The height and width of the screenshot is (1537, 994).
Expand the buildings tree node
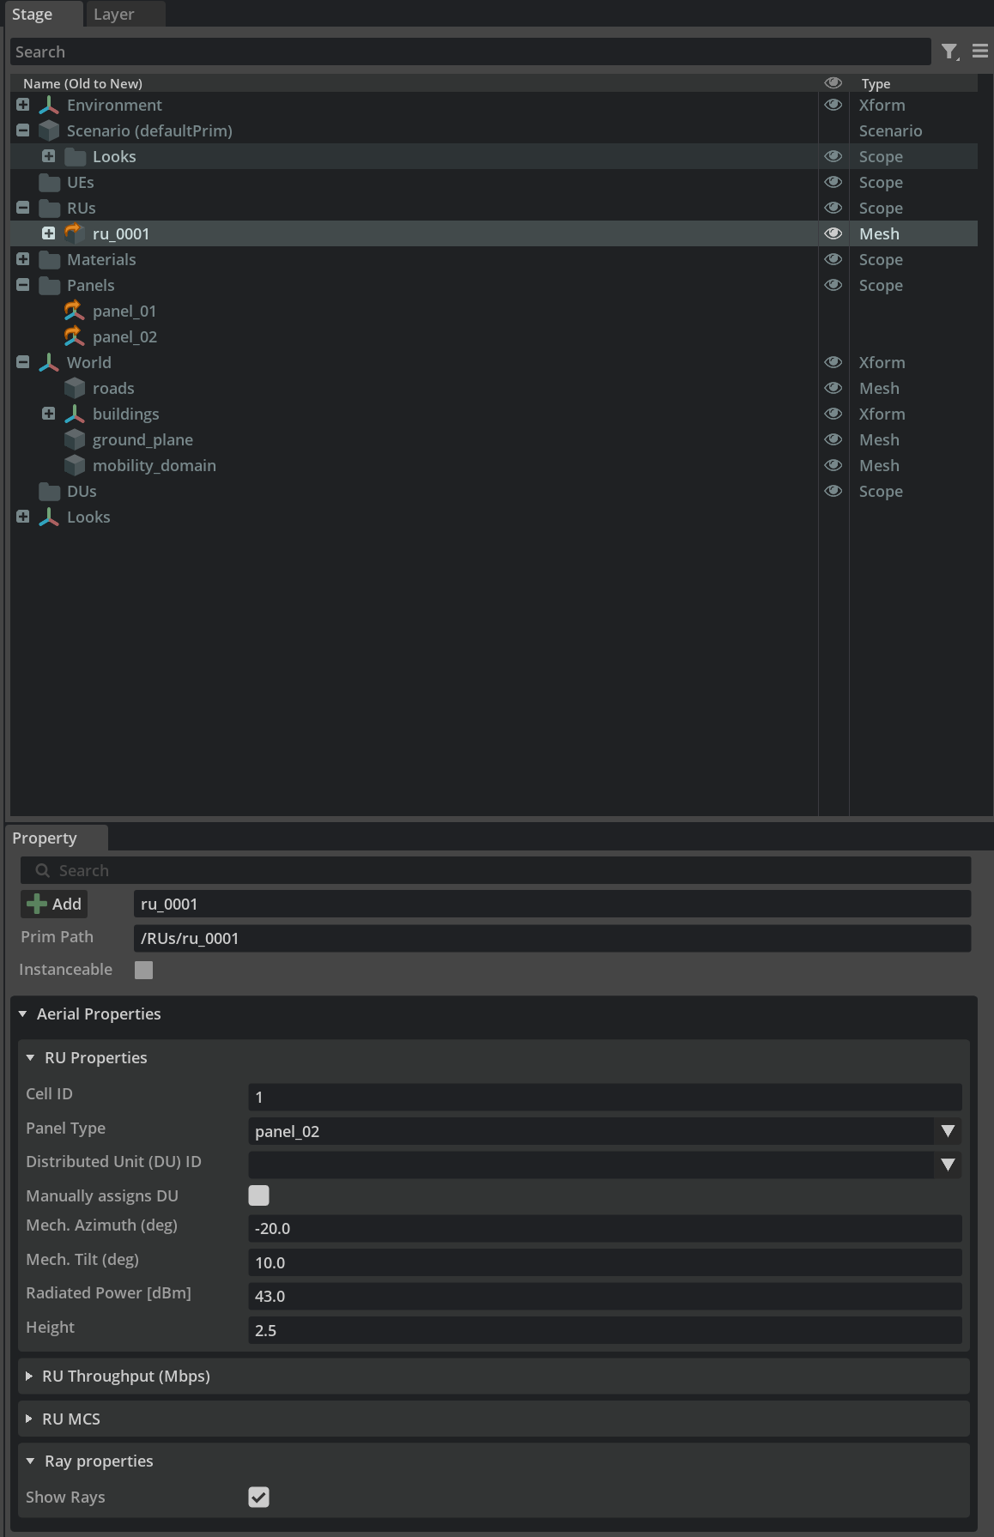point(49,414)
